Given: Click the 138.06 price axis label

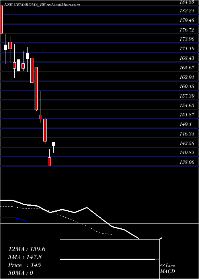Looking at the screenshot, I should click(x=187, y=162).
